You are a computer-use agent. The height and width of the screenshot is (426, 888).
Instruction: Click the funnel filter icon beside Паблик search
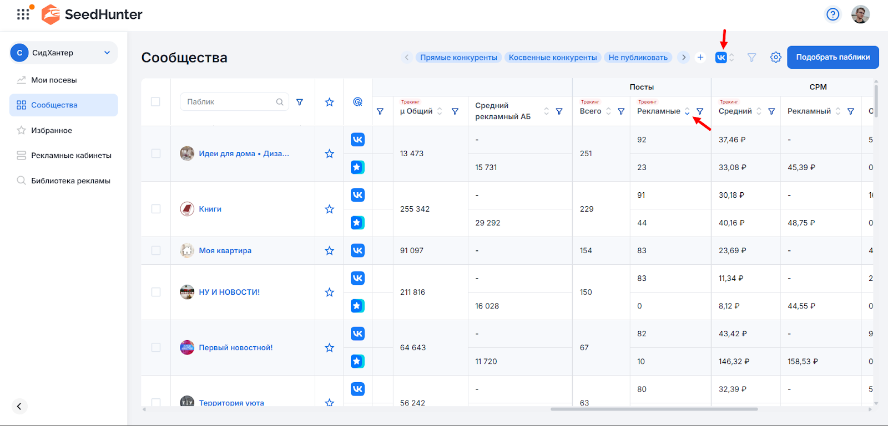[300, 102]
